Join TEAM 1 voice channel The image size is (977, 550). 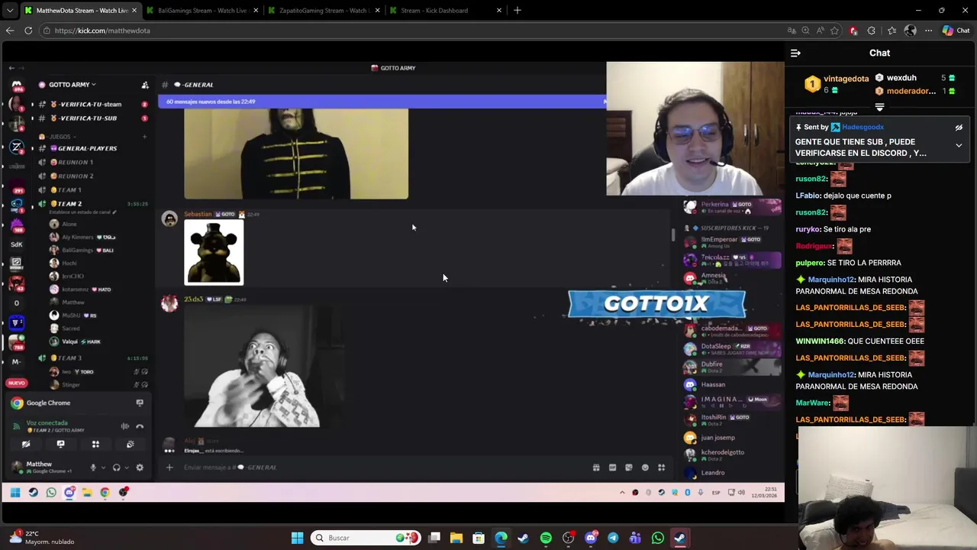[69, 189]
